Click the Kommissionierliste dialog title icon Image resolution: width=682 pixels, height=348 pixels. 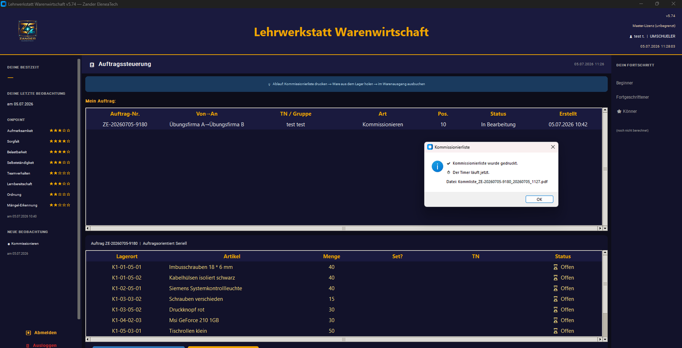tap(430, 147)
